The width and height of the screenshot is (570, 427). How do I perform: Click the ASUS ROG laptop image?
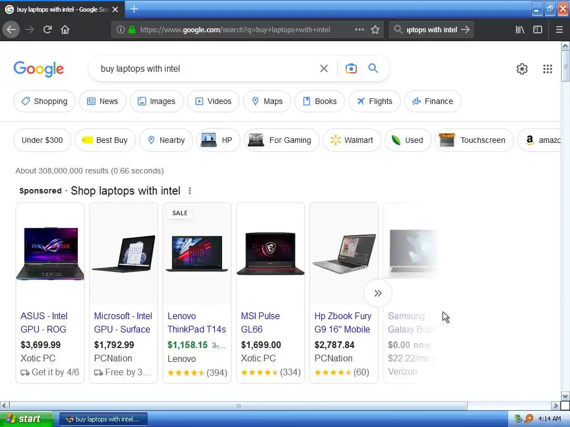coord(50,254)
